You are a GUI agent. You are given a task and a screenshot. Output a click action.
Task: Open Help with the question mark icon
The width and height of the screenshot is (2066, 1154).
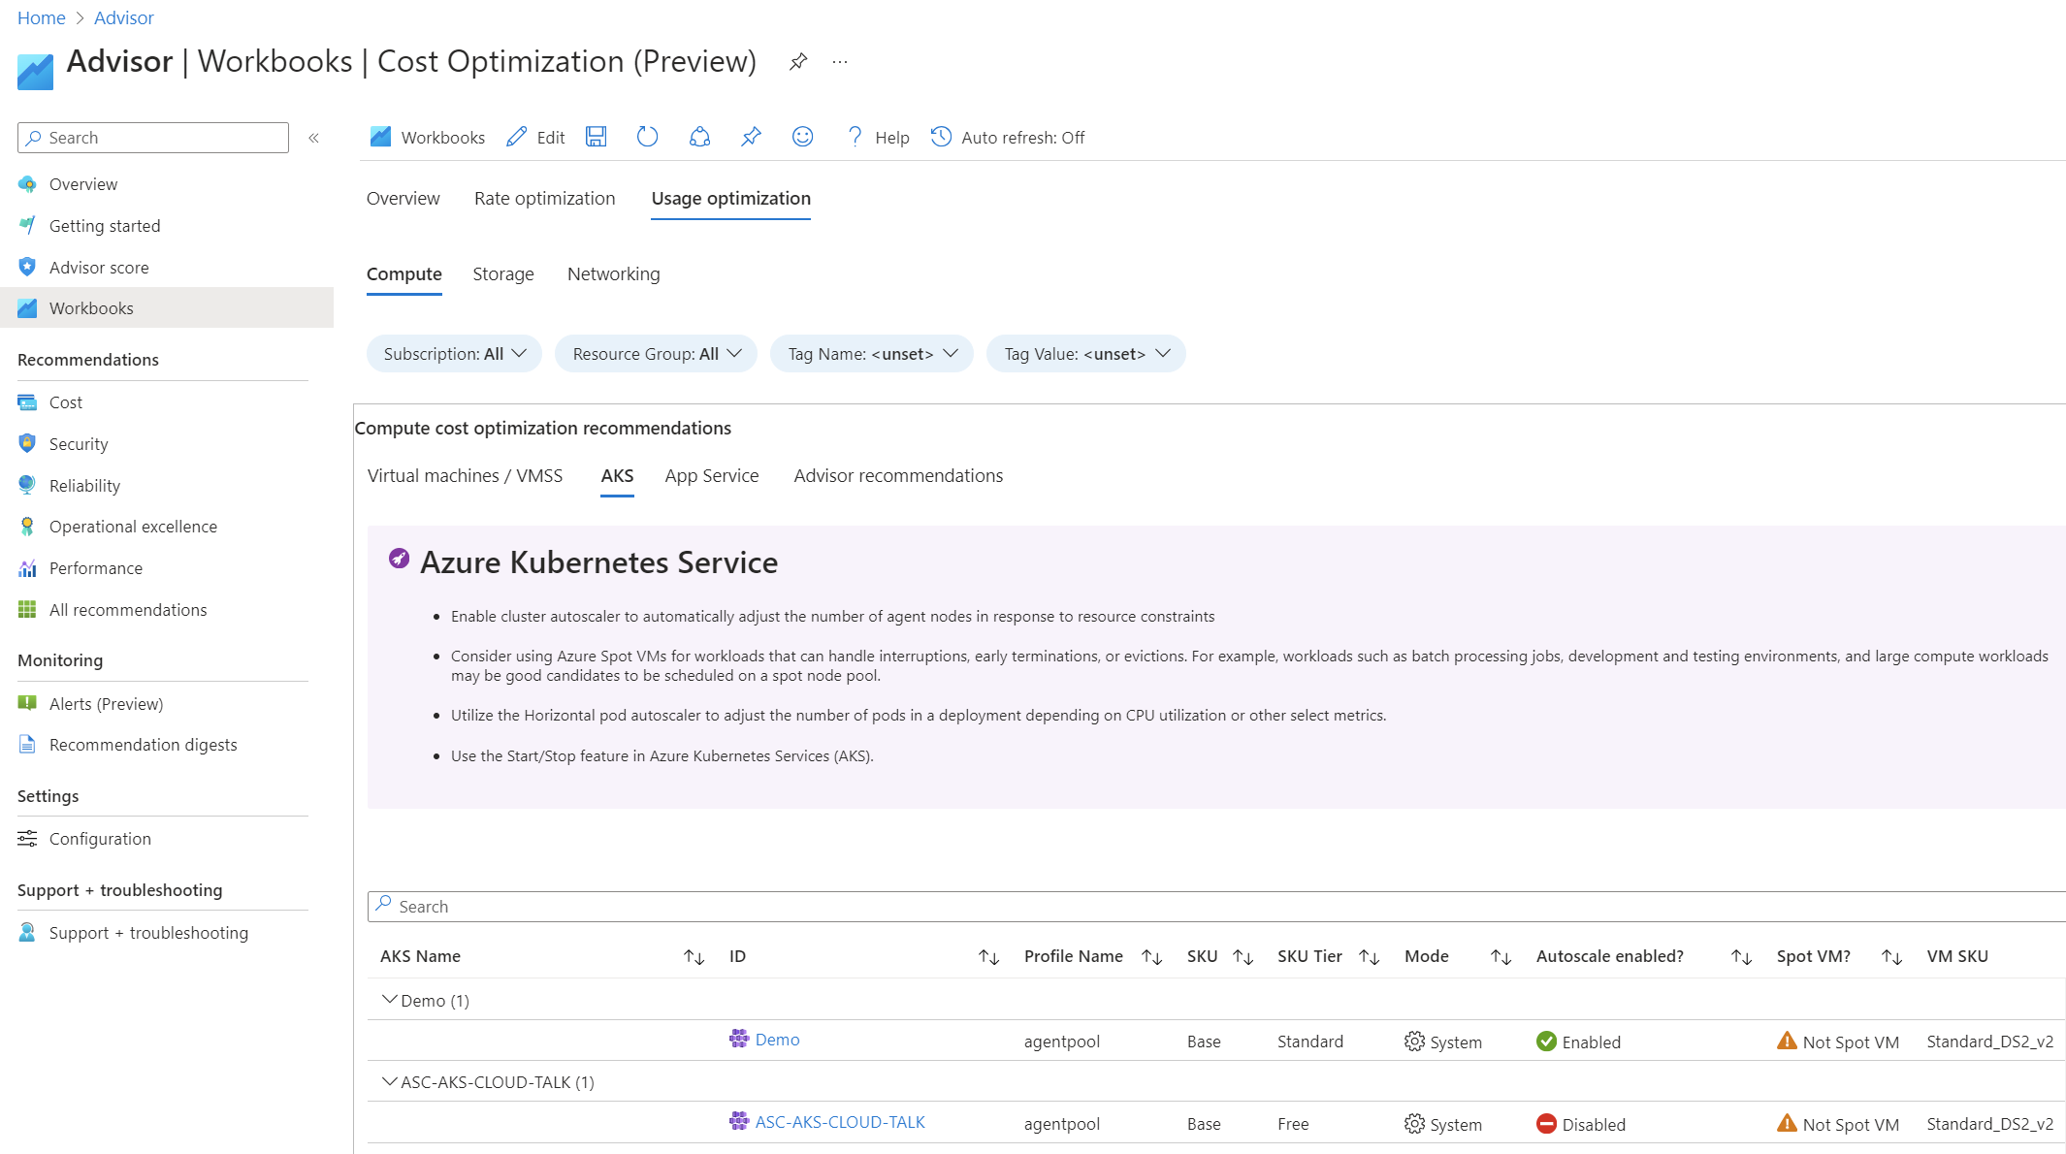854,137
